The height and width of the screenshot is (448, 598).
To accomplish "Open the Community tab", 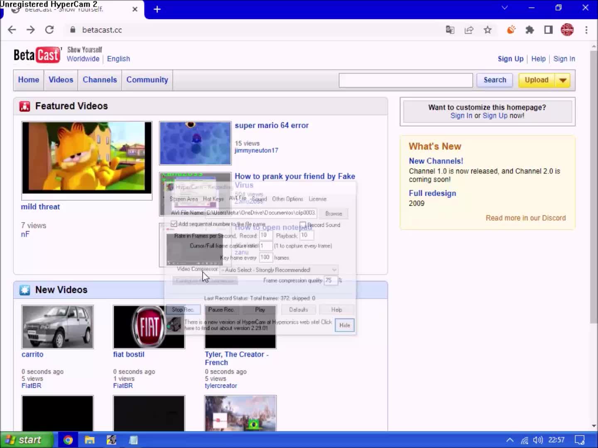I will pos(147,80).
